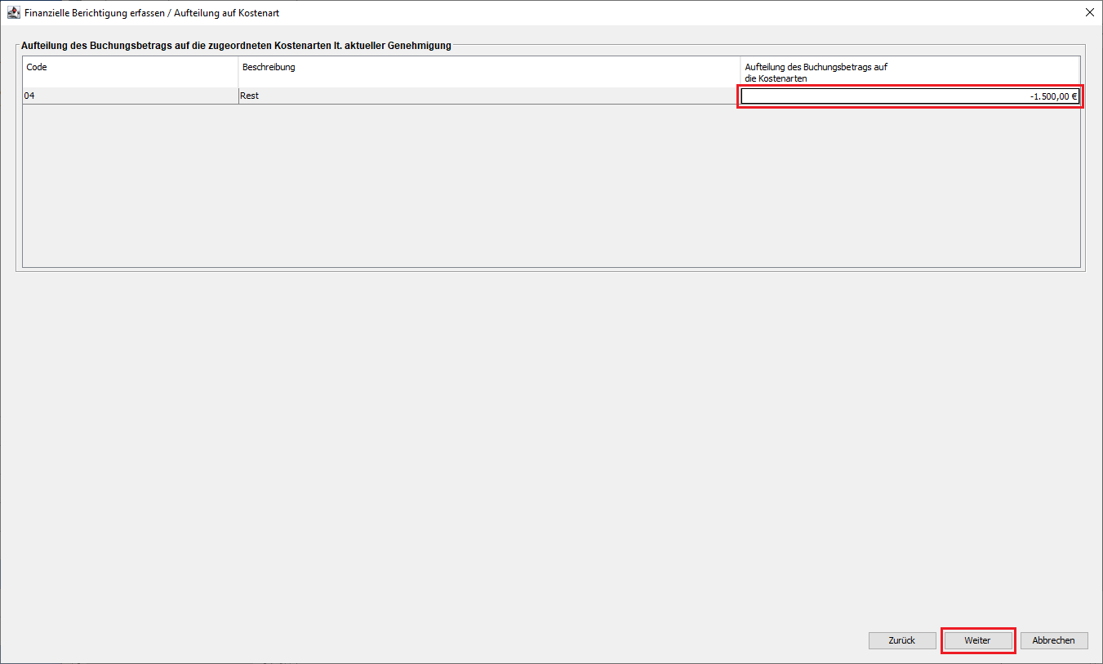This screenshot has width=1103, height=664.
Task: Click the group box title about Kostenarten Genehmigung
Action: click(x=236, y=46)
